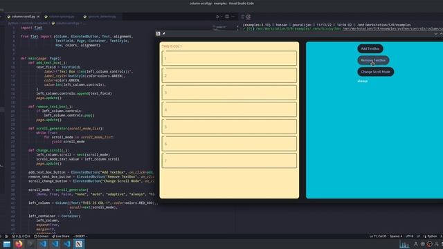Click the pin icon in the Flet window title bar
The width and height of the screenshot is (443, 249).
tap(164, 34)
